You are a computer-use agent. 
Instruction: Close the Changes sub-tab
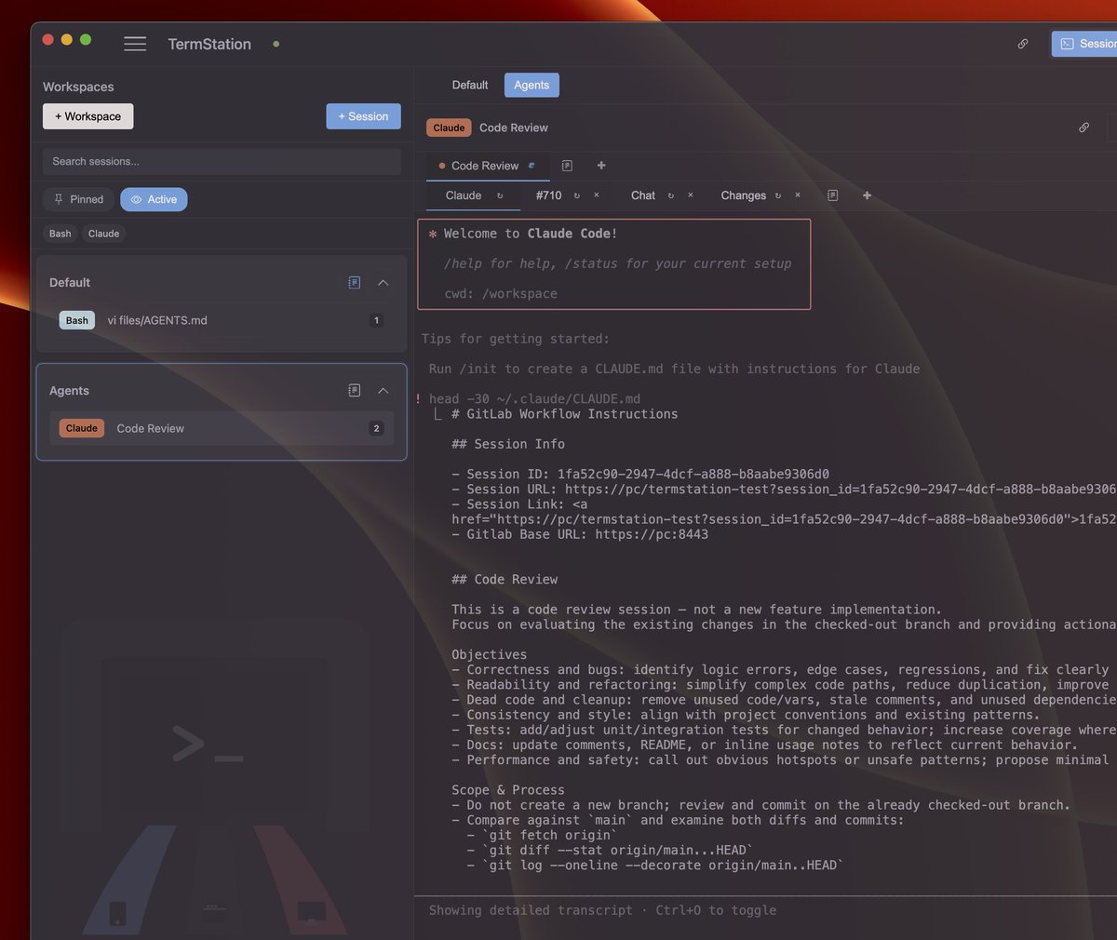(x=798, y=195)
